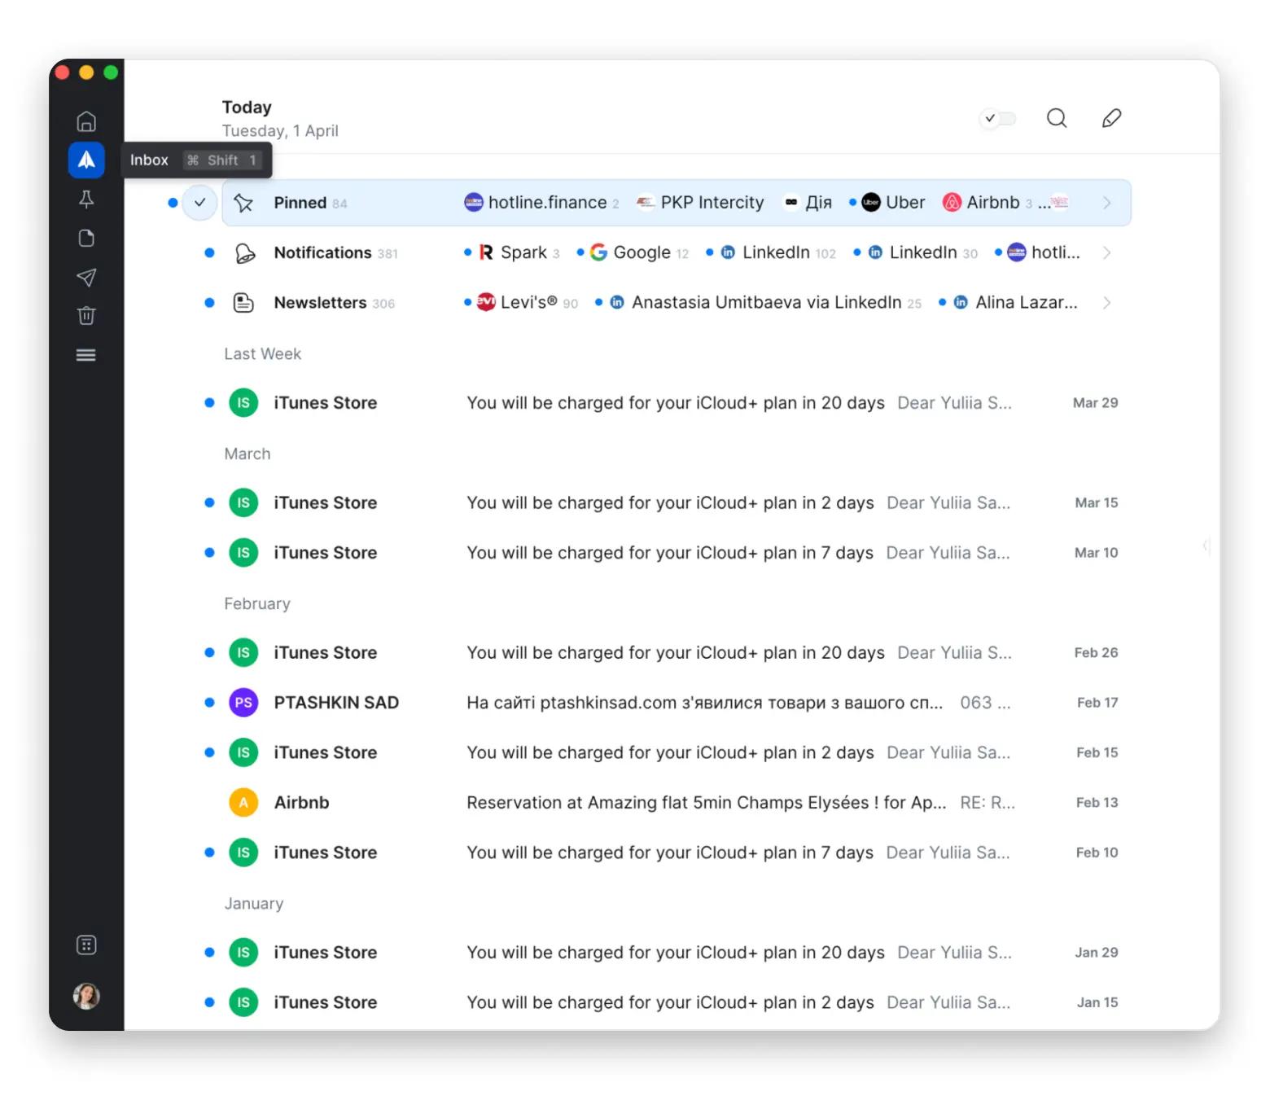1270x1096 pixels.
Task: Select Дія sender in Pinned row
Action: click(x=808, y=203)
